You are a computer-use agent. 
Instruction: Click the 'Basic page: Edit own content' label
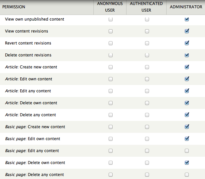(32, 139)
